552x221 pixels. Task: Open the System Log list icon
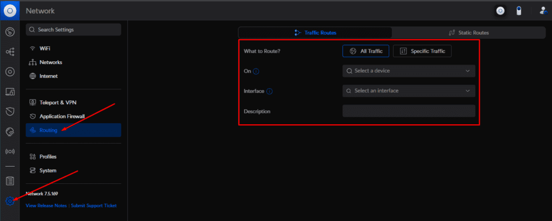(x=10, y=181)
